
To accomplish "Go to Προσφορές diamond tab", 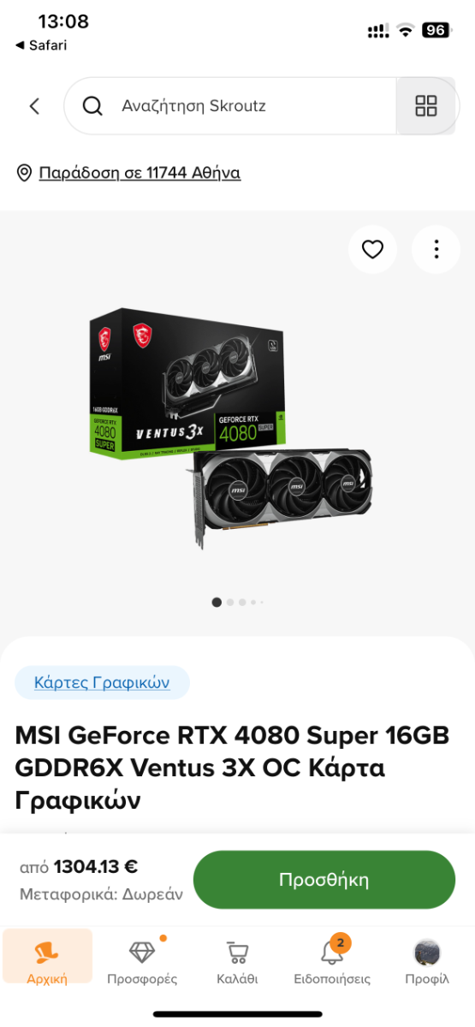I will [x=142, y=963].
